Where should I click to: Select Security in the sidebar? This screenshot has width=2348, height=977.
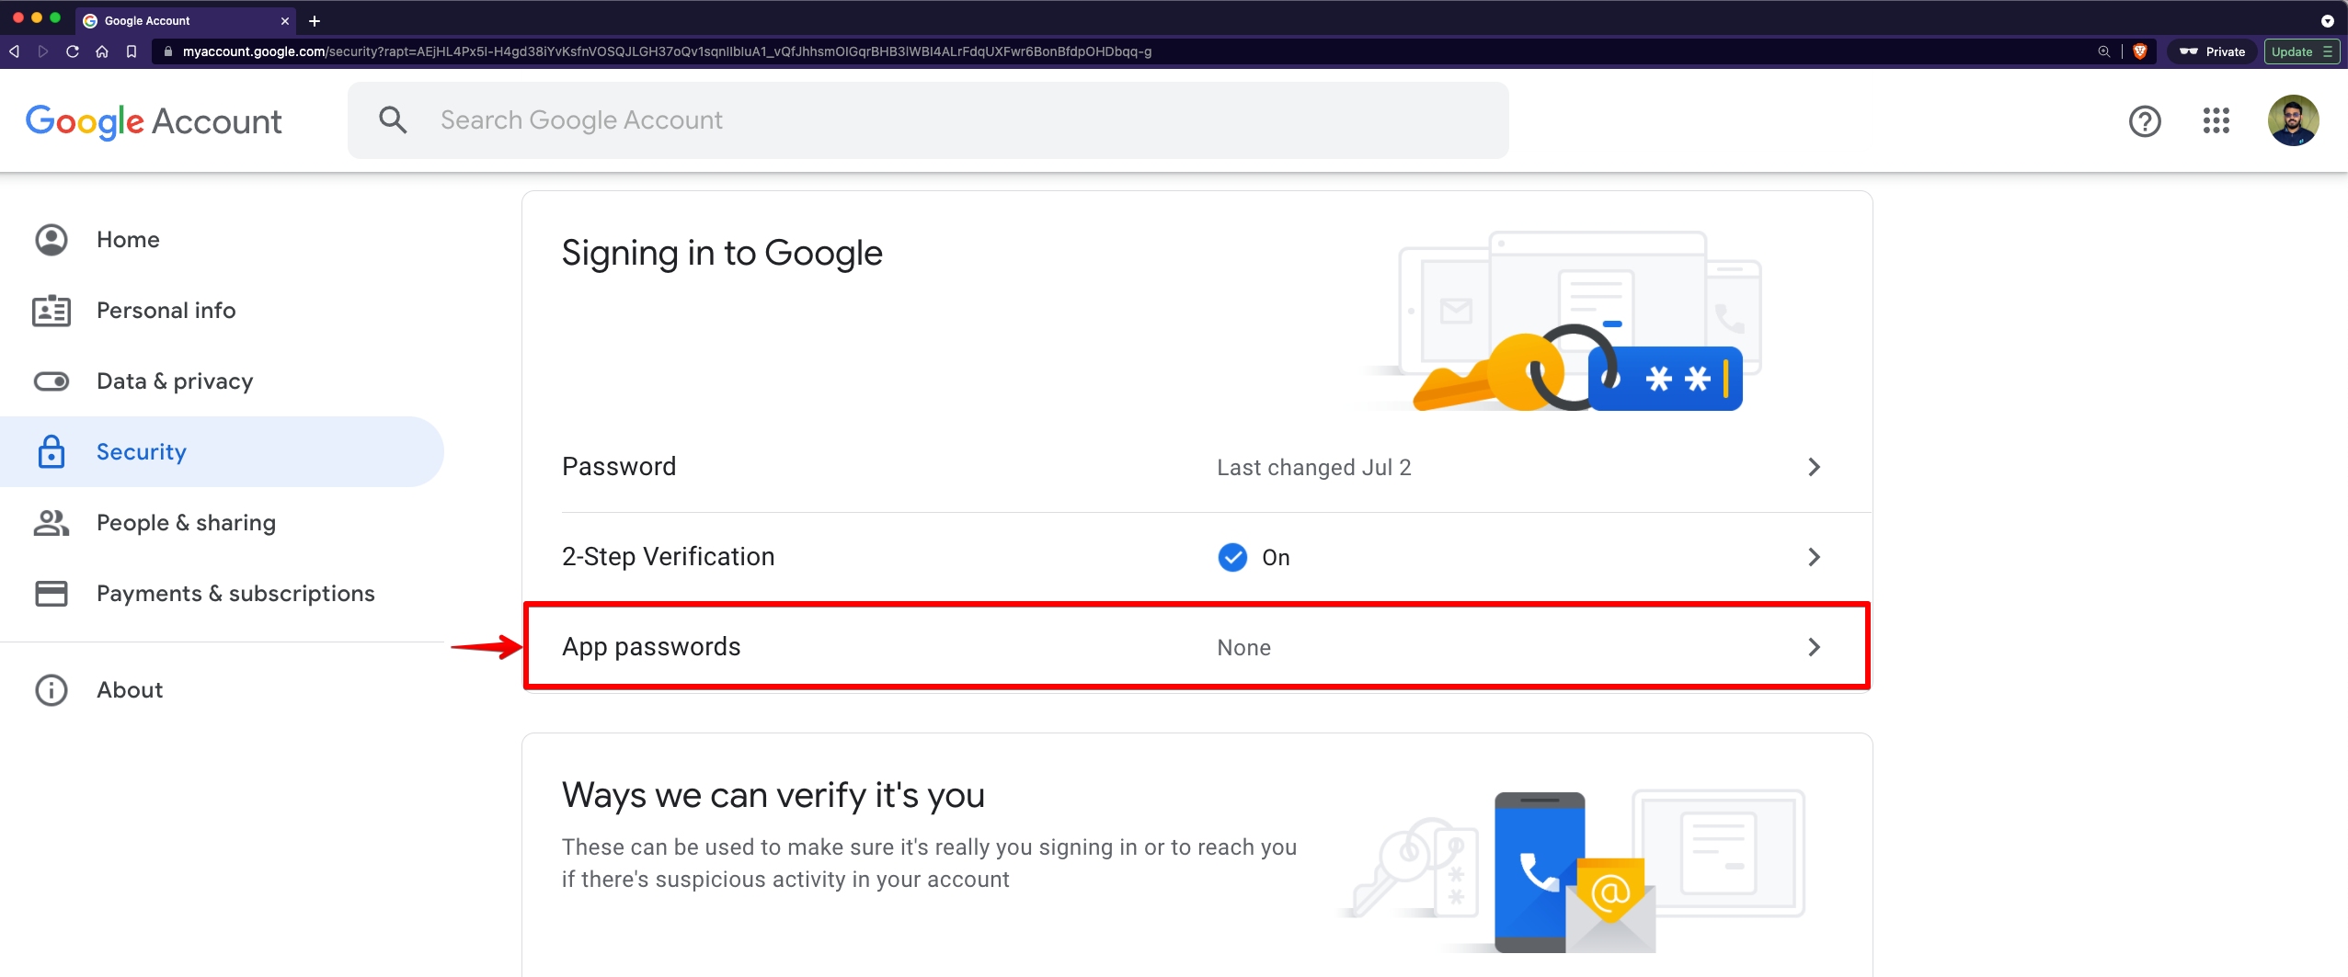[222, 451]
